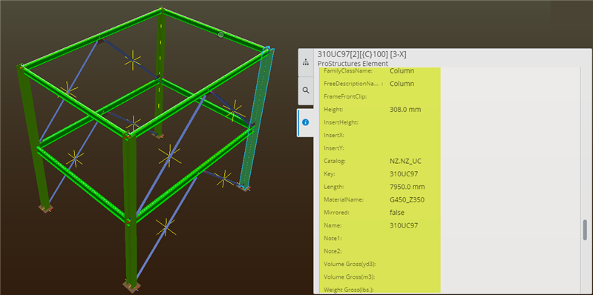Open the model tree hierarchy tab

click(306, 63)
